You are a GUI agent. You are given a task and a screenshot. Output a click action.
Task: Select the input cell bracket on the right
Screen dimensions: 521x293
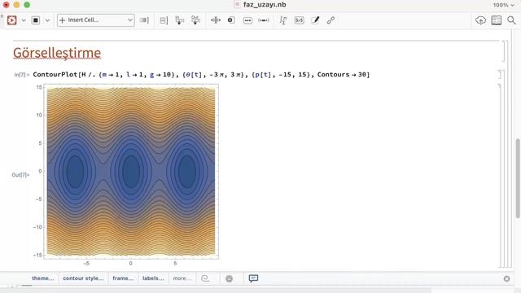499,74
